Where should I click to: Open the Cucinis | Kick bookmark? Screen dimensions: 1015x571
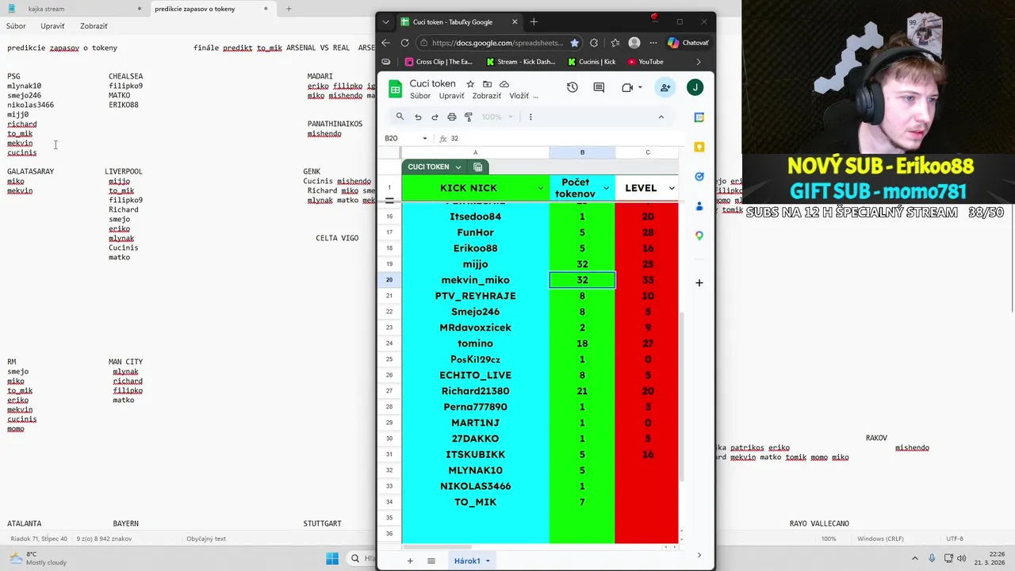(x=592, y=61)
